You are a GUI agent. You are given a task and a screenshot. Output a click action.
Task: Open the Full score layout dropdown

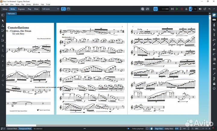50,9
